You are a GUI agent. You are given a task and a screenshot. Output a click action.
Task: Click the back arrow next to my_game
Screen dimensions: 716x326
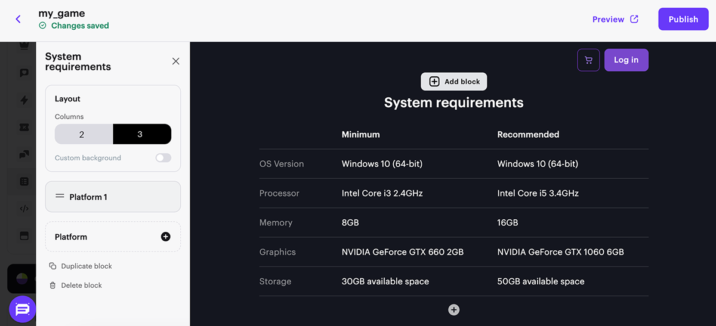18,19
